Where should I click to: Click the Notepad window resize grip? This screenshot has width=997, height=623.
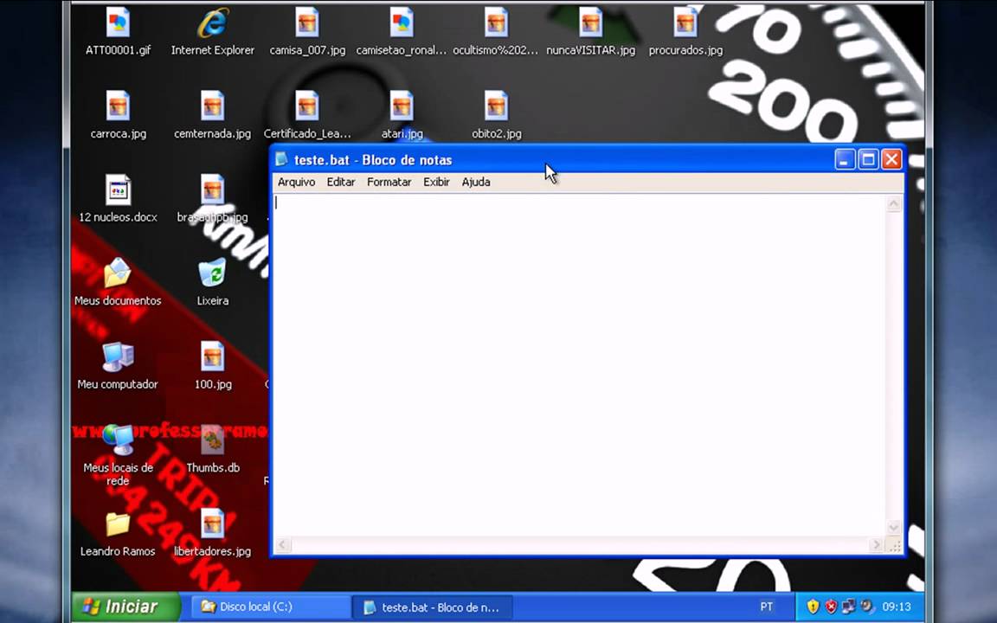pyautogui.click(x=895, y=545)
